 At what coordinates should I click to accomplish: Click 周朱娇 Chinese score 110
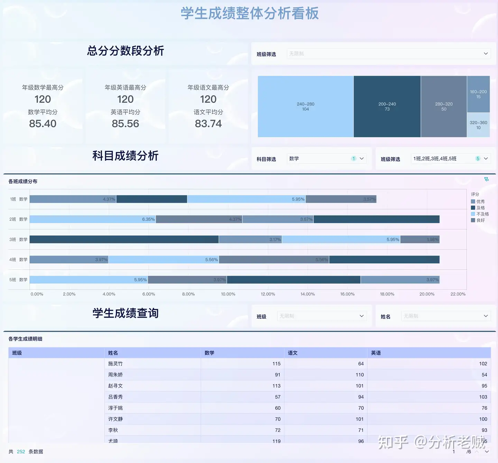[360, 375]
